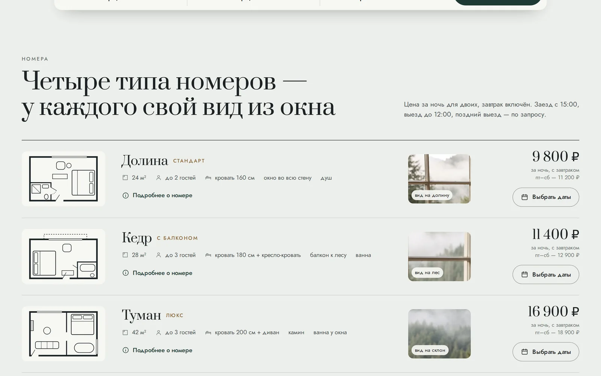This screenshot has width=601, height=376.
Task: Click the area icon beside 24 м²
Action: 125,177
